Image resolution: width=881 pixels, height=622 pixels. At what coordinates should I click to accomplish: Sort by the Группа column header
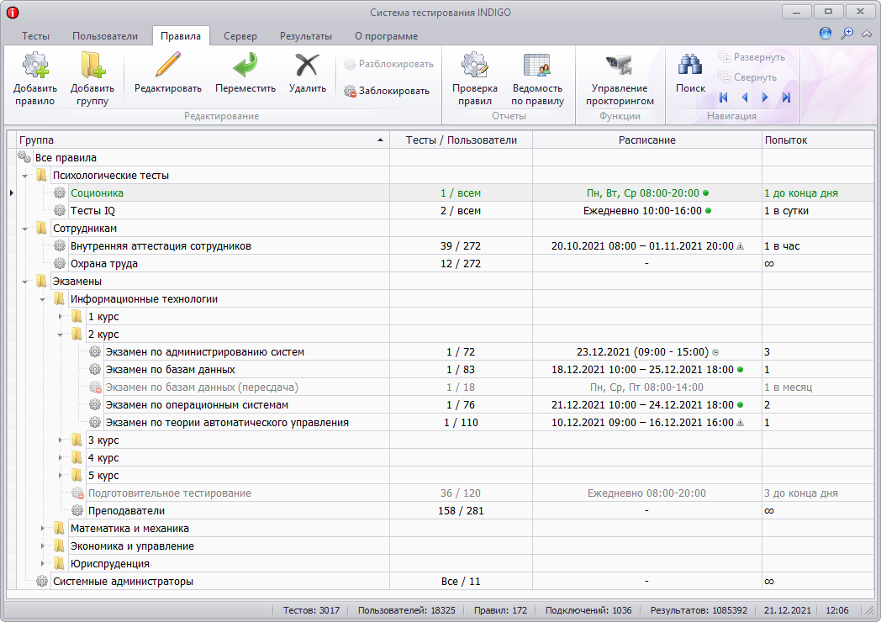[x=203, y=140]
